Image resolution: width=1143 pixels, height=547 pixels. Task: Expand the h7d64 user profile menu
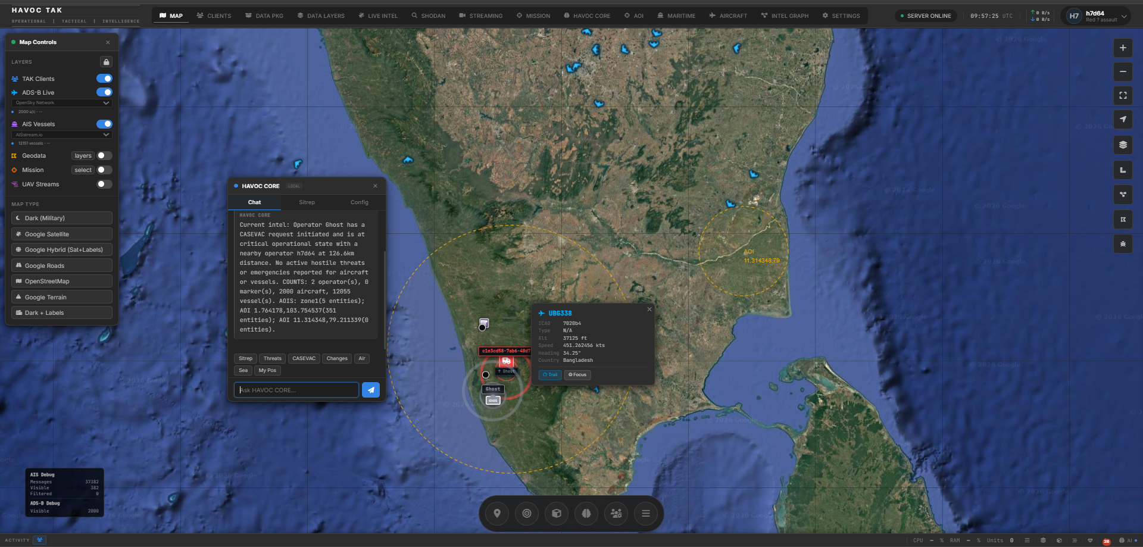1095,16
